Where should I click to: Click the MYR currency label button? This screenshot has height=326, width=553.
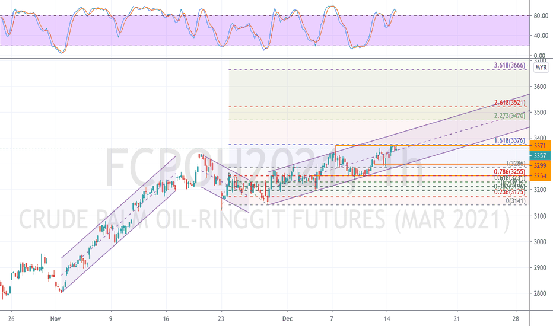541,68
